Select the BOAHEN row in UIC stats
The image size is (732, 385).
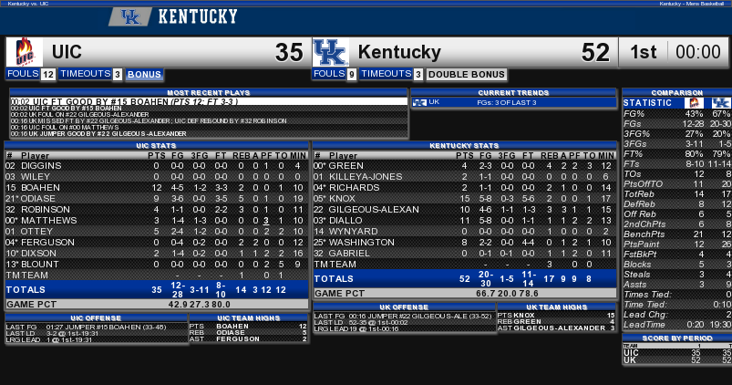pyautogui.click(x=156, y=187)
